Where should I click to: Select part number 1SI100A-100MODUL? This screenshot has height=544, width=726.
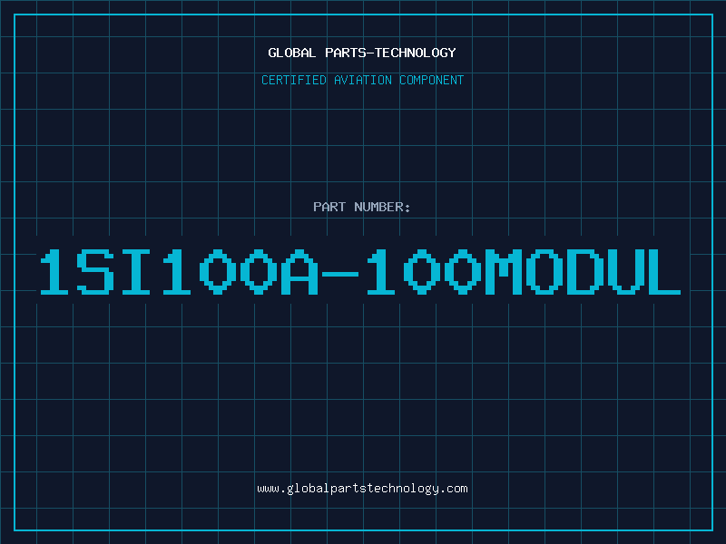pos(360,271)
